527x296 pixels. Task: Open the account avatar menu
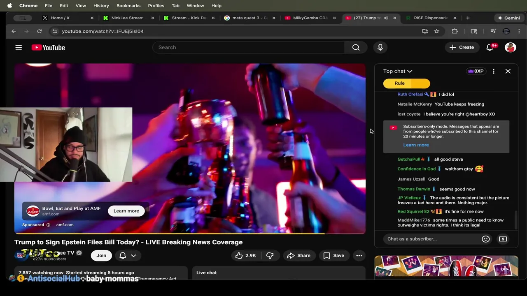coord(511,47)
